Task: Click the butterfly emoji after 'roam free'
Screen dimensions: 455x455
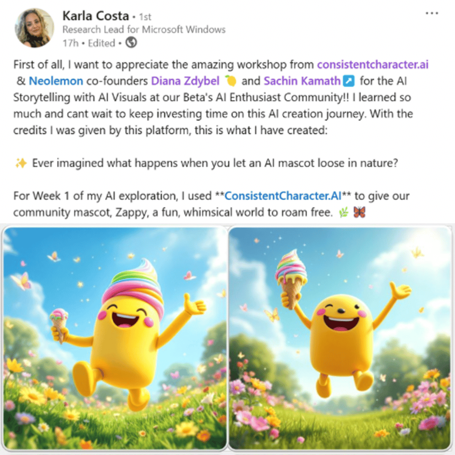Action: click(359, 212)
